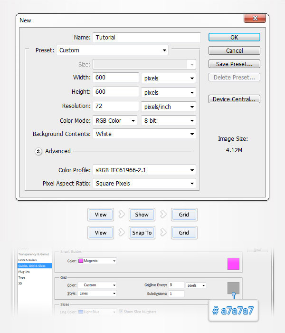Screen dimensions: 285x333
Task: Click Save Preset button
Action: pyautogui.click(x=234, y=64)
